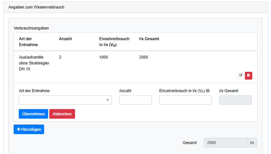The height and width of the screenshot is (154, 271).
Task: Click the Verbrauchsangaben section heading
Action: pyautogui.click(x=31, y=28)
